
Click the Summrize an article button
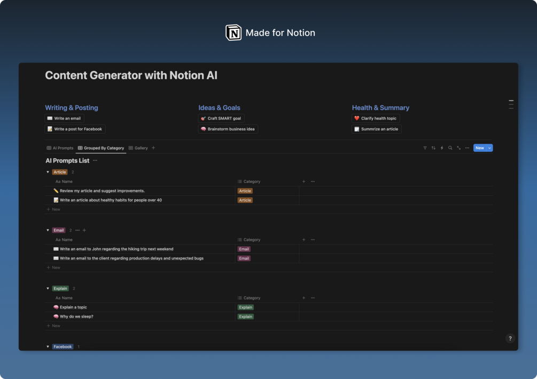376,129
